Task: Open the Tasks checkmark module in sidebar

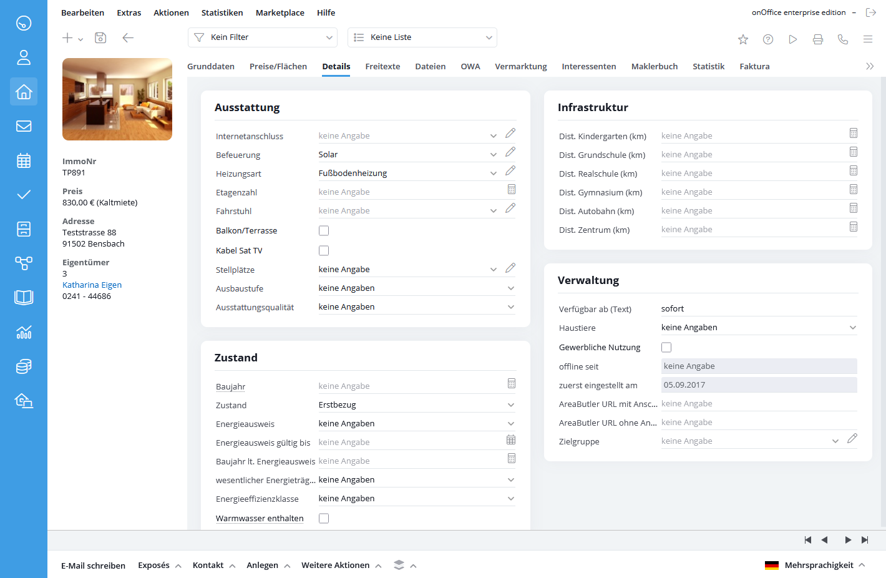Action: click(24, 195)
